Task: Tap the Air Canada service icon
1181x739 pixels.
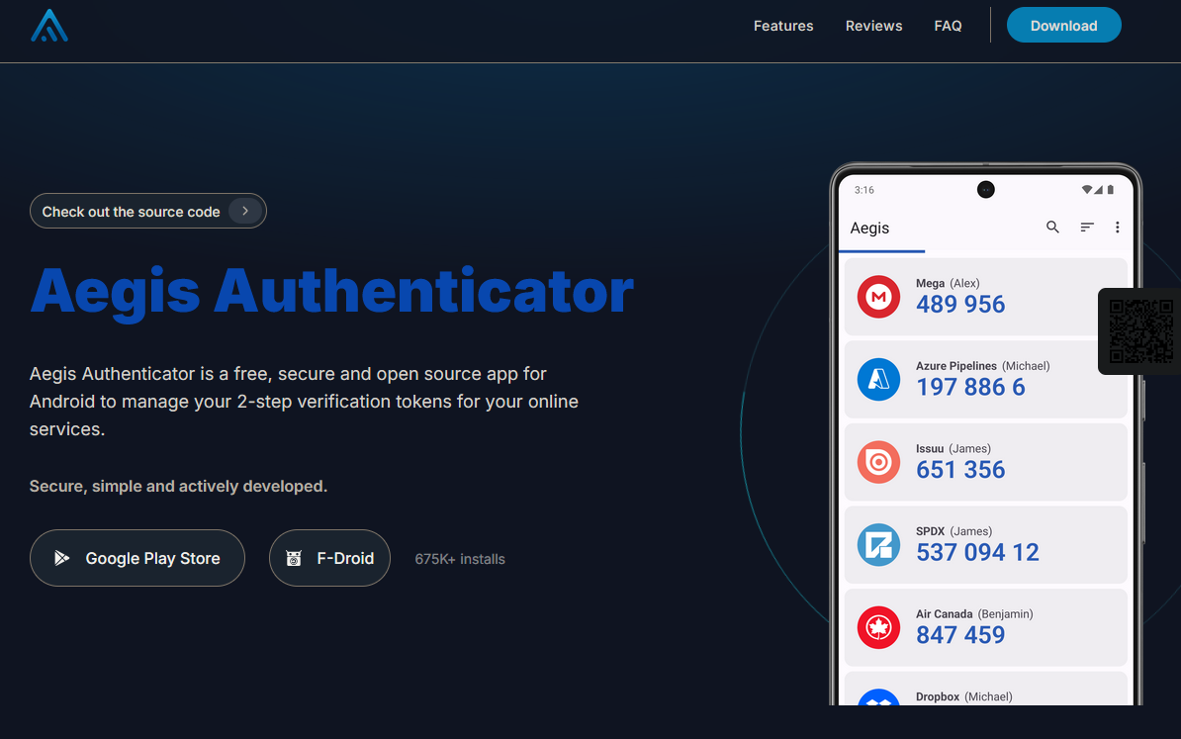Action: point(878,627)
